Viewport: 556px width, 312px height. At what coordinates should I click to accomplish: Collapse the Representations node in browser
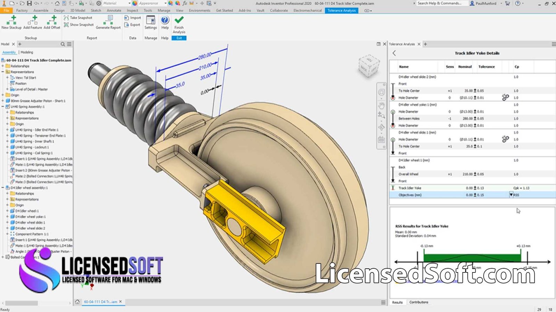point(3,72)
